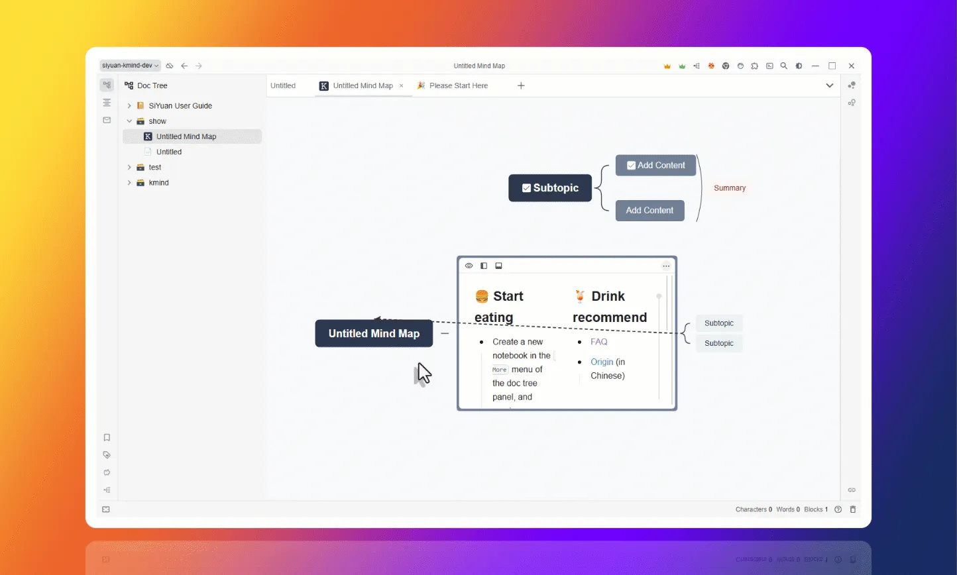Screen dimensions: 957x575
Task: Open the FAQ link in the embedded card
Action: tap(599, 342)
